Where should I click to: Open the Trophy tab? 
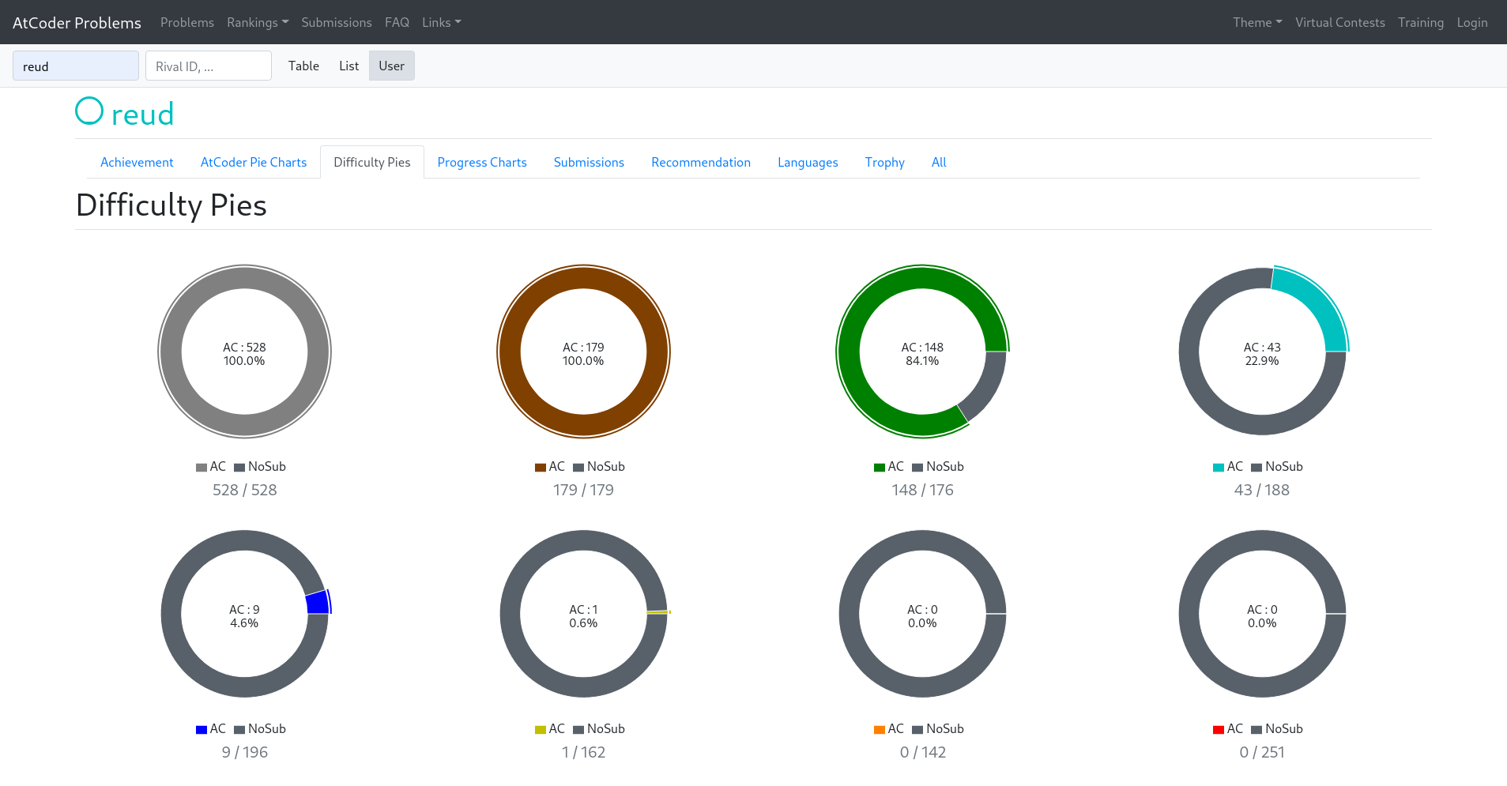click(884, 162)
